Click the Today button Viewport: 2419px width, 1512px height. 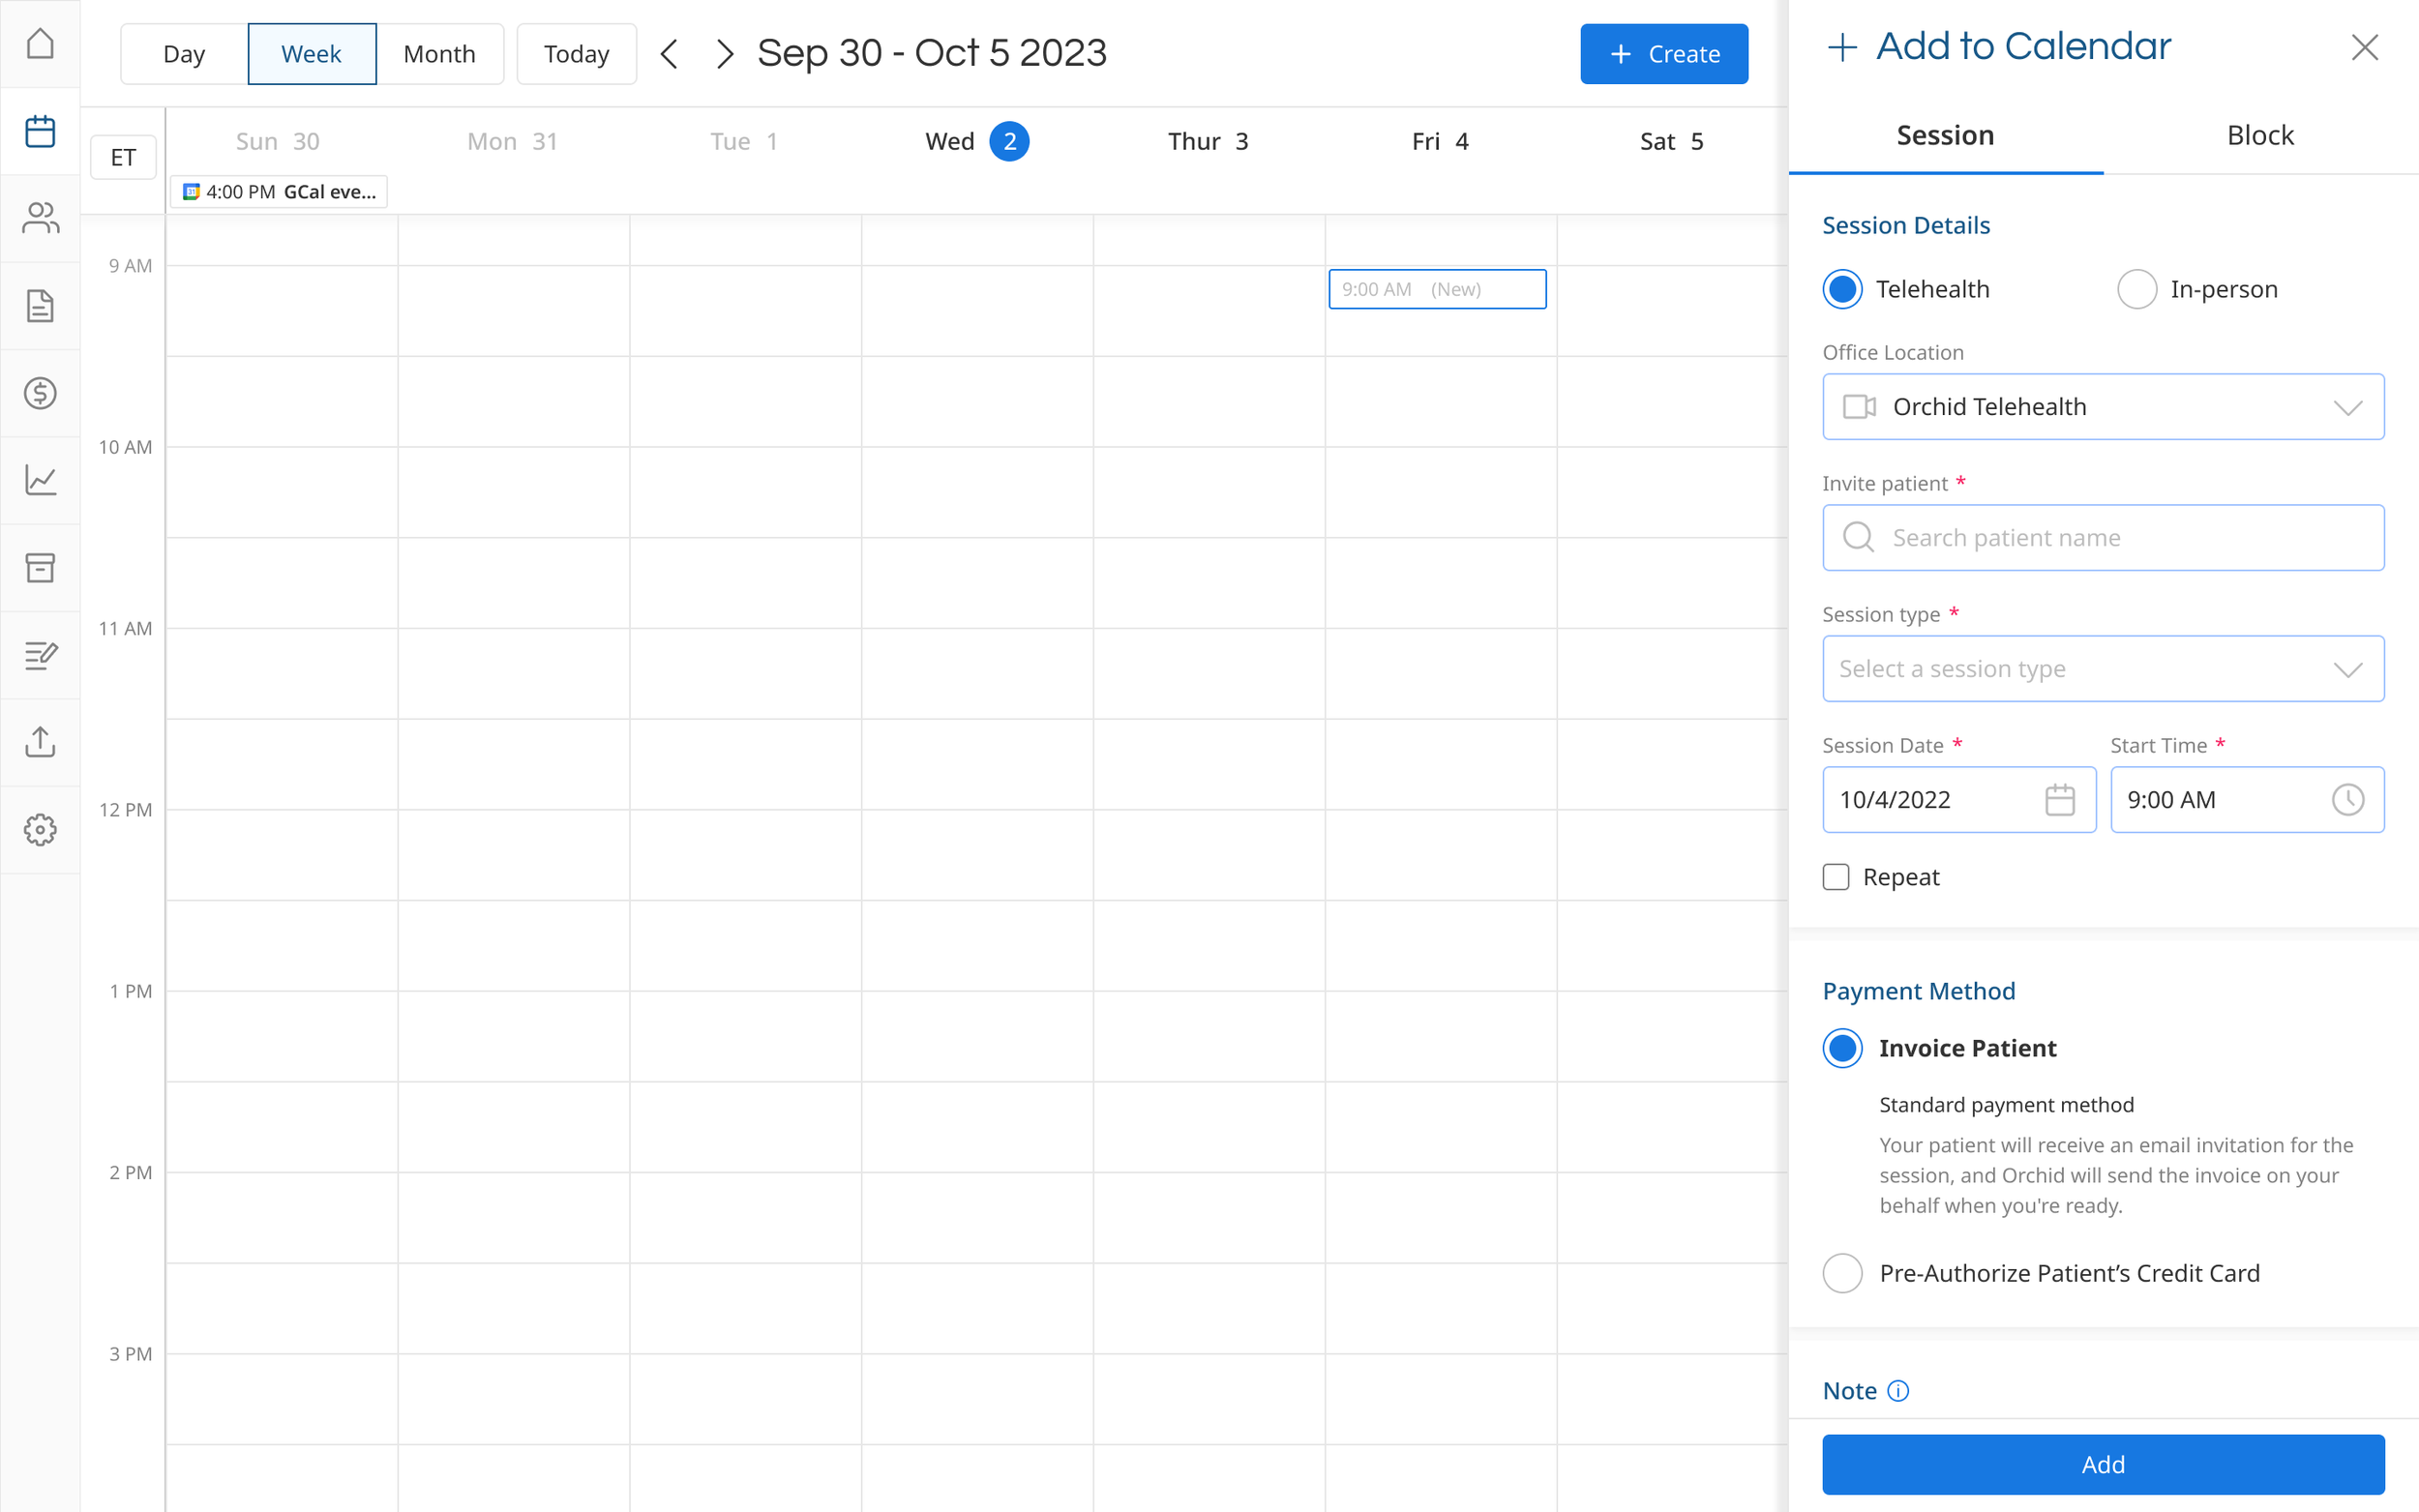(x=576, y=54)
